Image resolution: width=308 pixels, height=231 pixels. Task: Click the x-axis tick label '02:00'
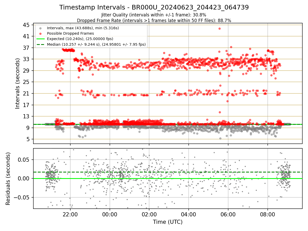pyautogui.click(x=149, y=214)
